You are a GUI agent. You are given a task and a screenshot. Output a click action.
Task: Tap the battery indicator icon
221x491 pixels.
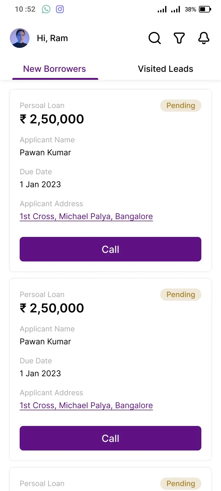click(x=205, y=9)
